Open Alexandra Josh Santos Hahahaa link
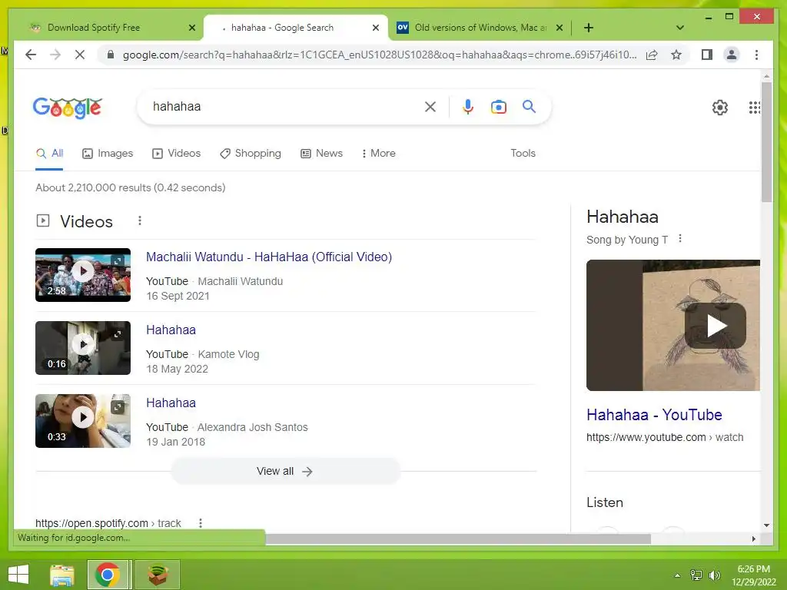The image size is (787, 590). click(x=171, y=403)
